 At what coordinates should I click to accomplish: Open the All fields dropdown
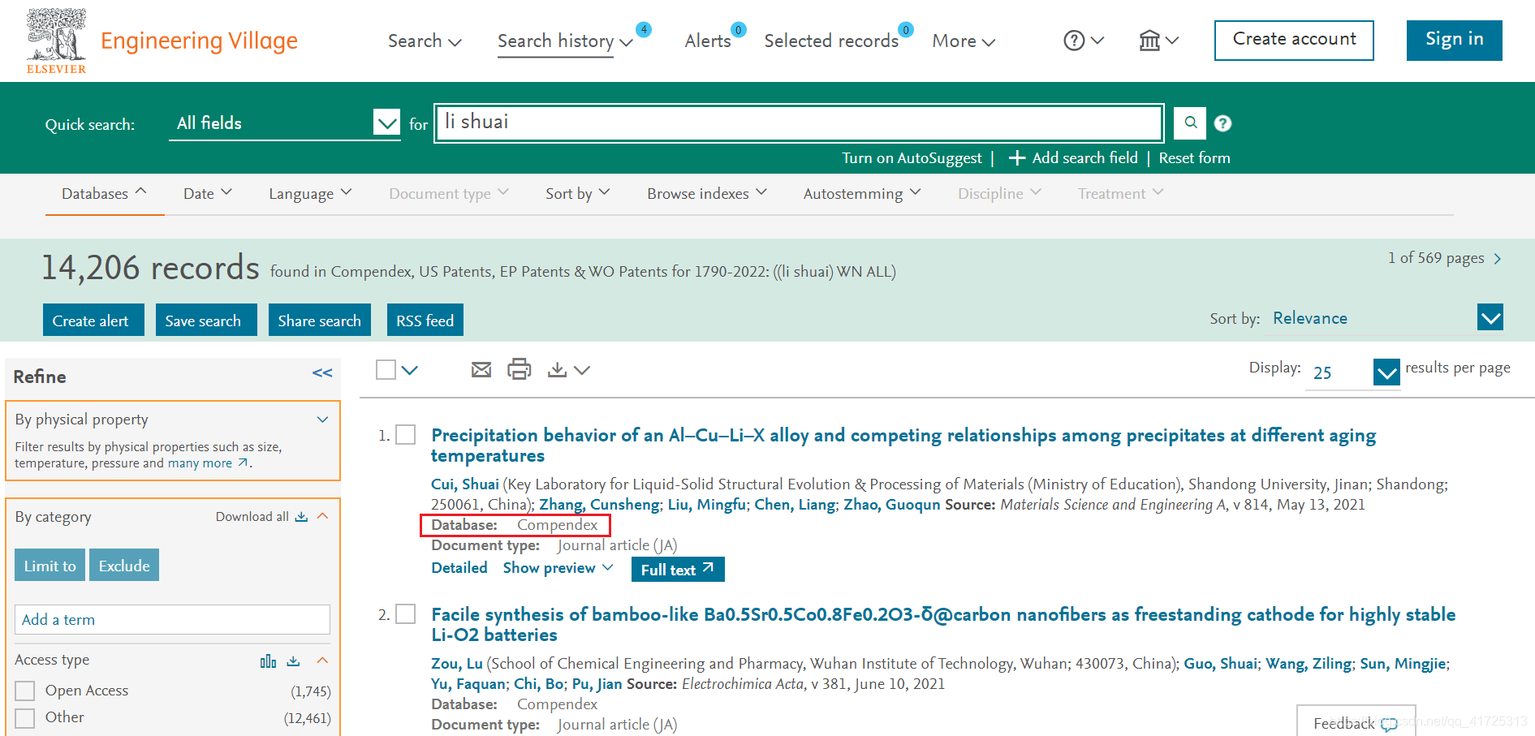pos(285,123)
